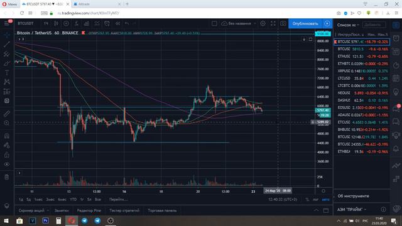
Task: Open the indicators menu
Action: coord(77,23)
